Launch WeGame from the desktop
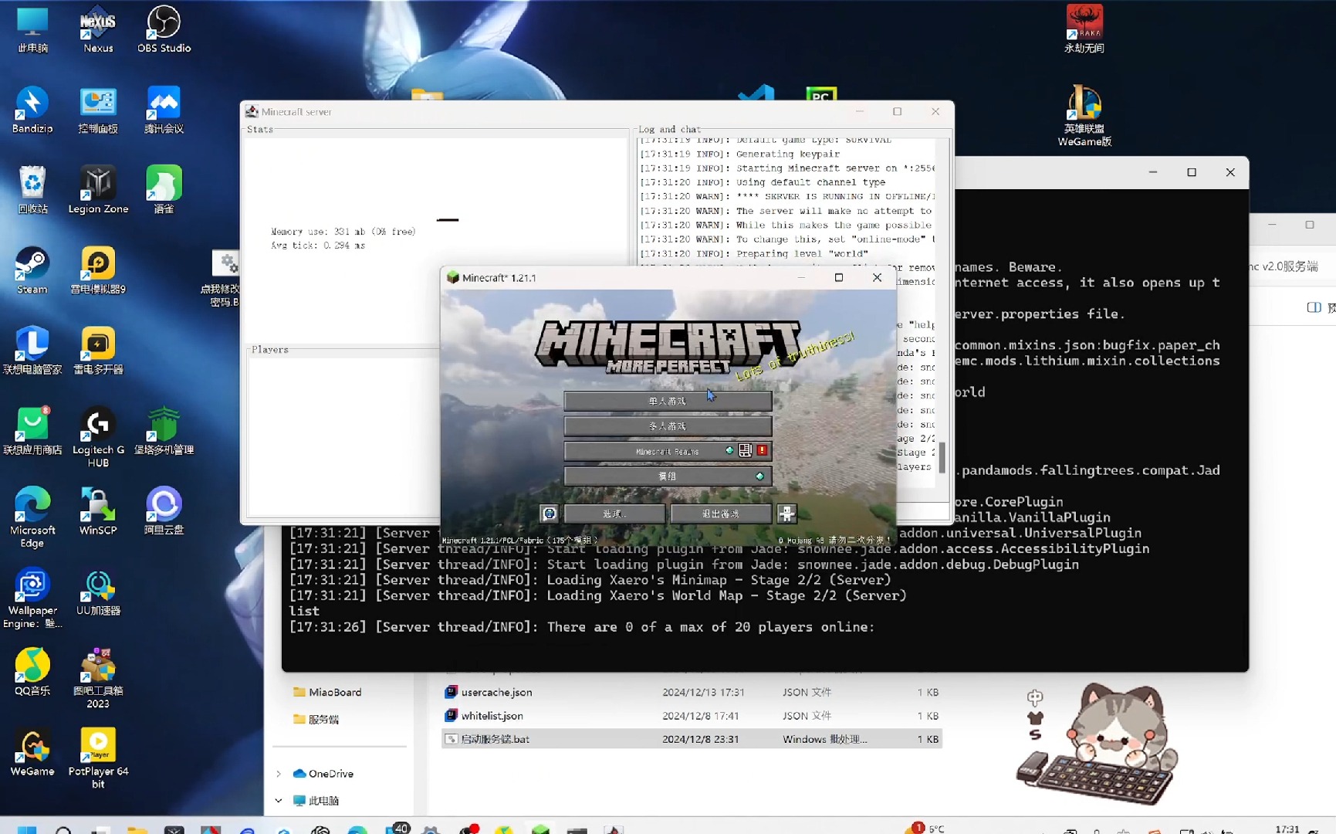 (32, 752)
